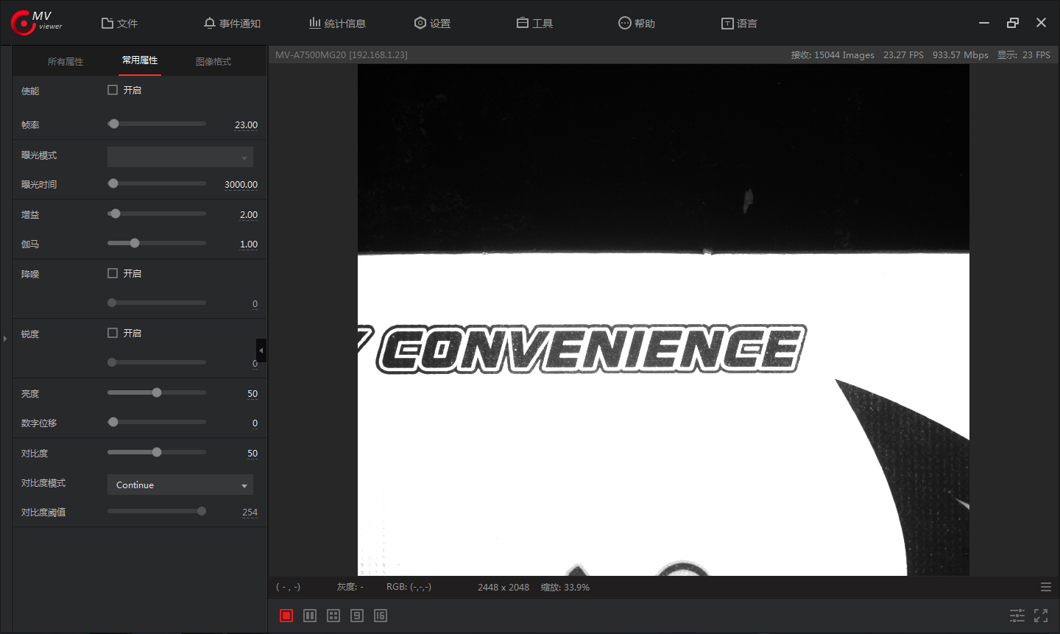Edit the 对比度 value 50
Screen dimensions: 1060x634
252,454
